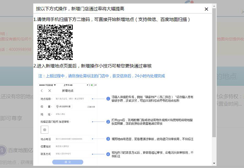Close the 新增门店 instruction dialog
The width and height of the screenshot is (244, 168).
206,9
